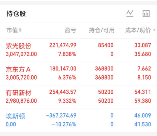
Task: Select 埃斯顿 market value 0.00
Action: pos(11,124)
